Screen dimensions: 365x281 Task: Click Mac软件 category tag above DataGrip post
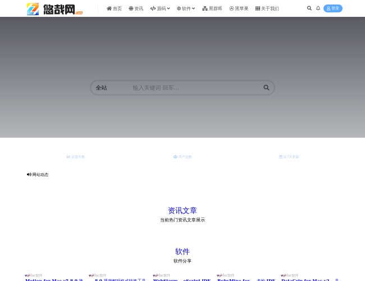coord(291,275)
